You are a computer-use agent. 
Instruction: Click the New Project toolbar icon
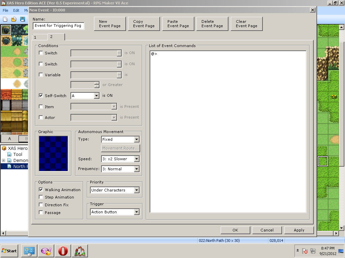coord(5,19)
